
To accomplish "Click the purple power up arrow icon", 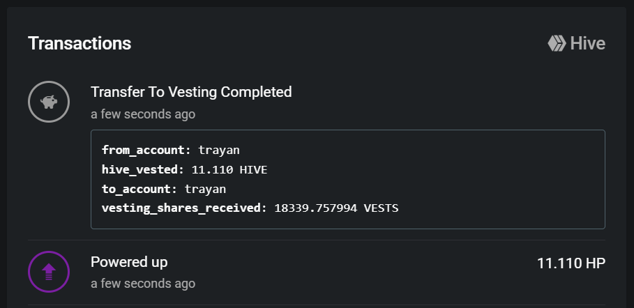I will click(49, 272).
